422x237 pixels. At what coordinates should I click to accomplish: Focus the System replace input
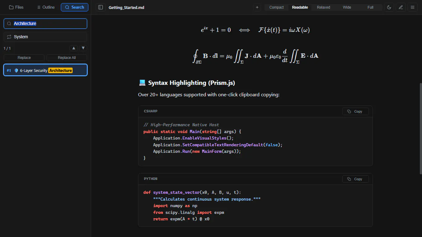point(45,37)
